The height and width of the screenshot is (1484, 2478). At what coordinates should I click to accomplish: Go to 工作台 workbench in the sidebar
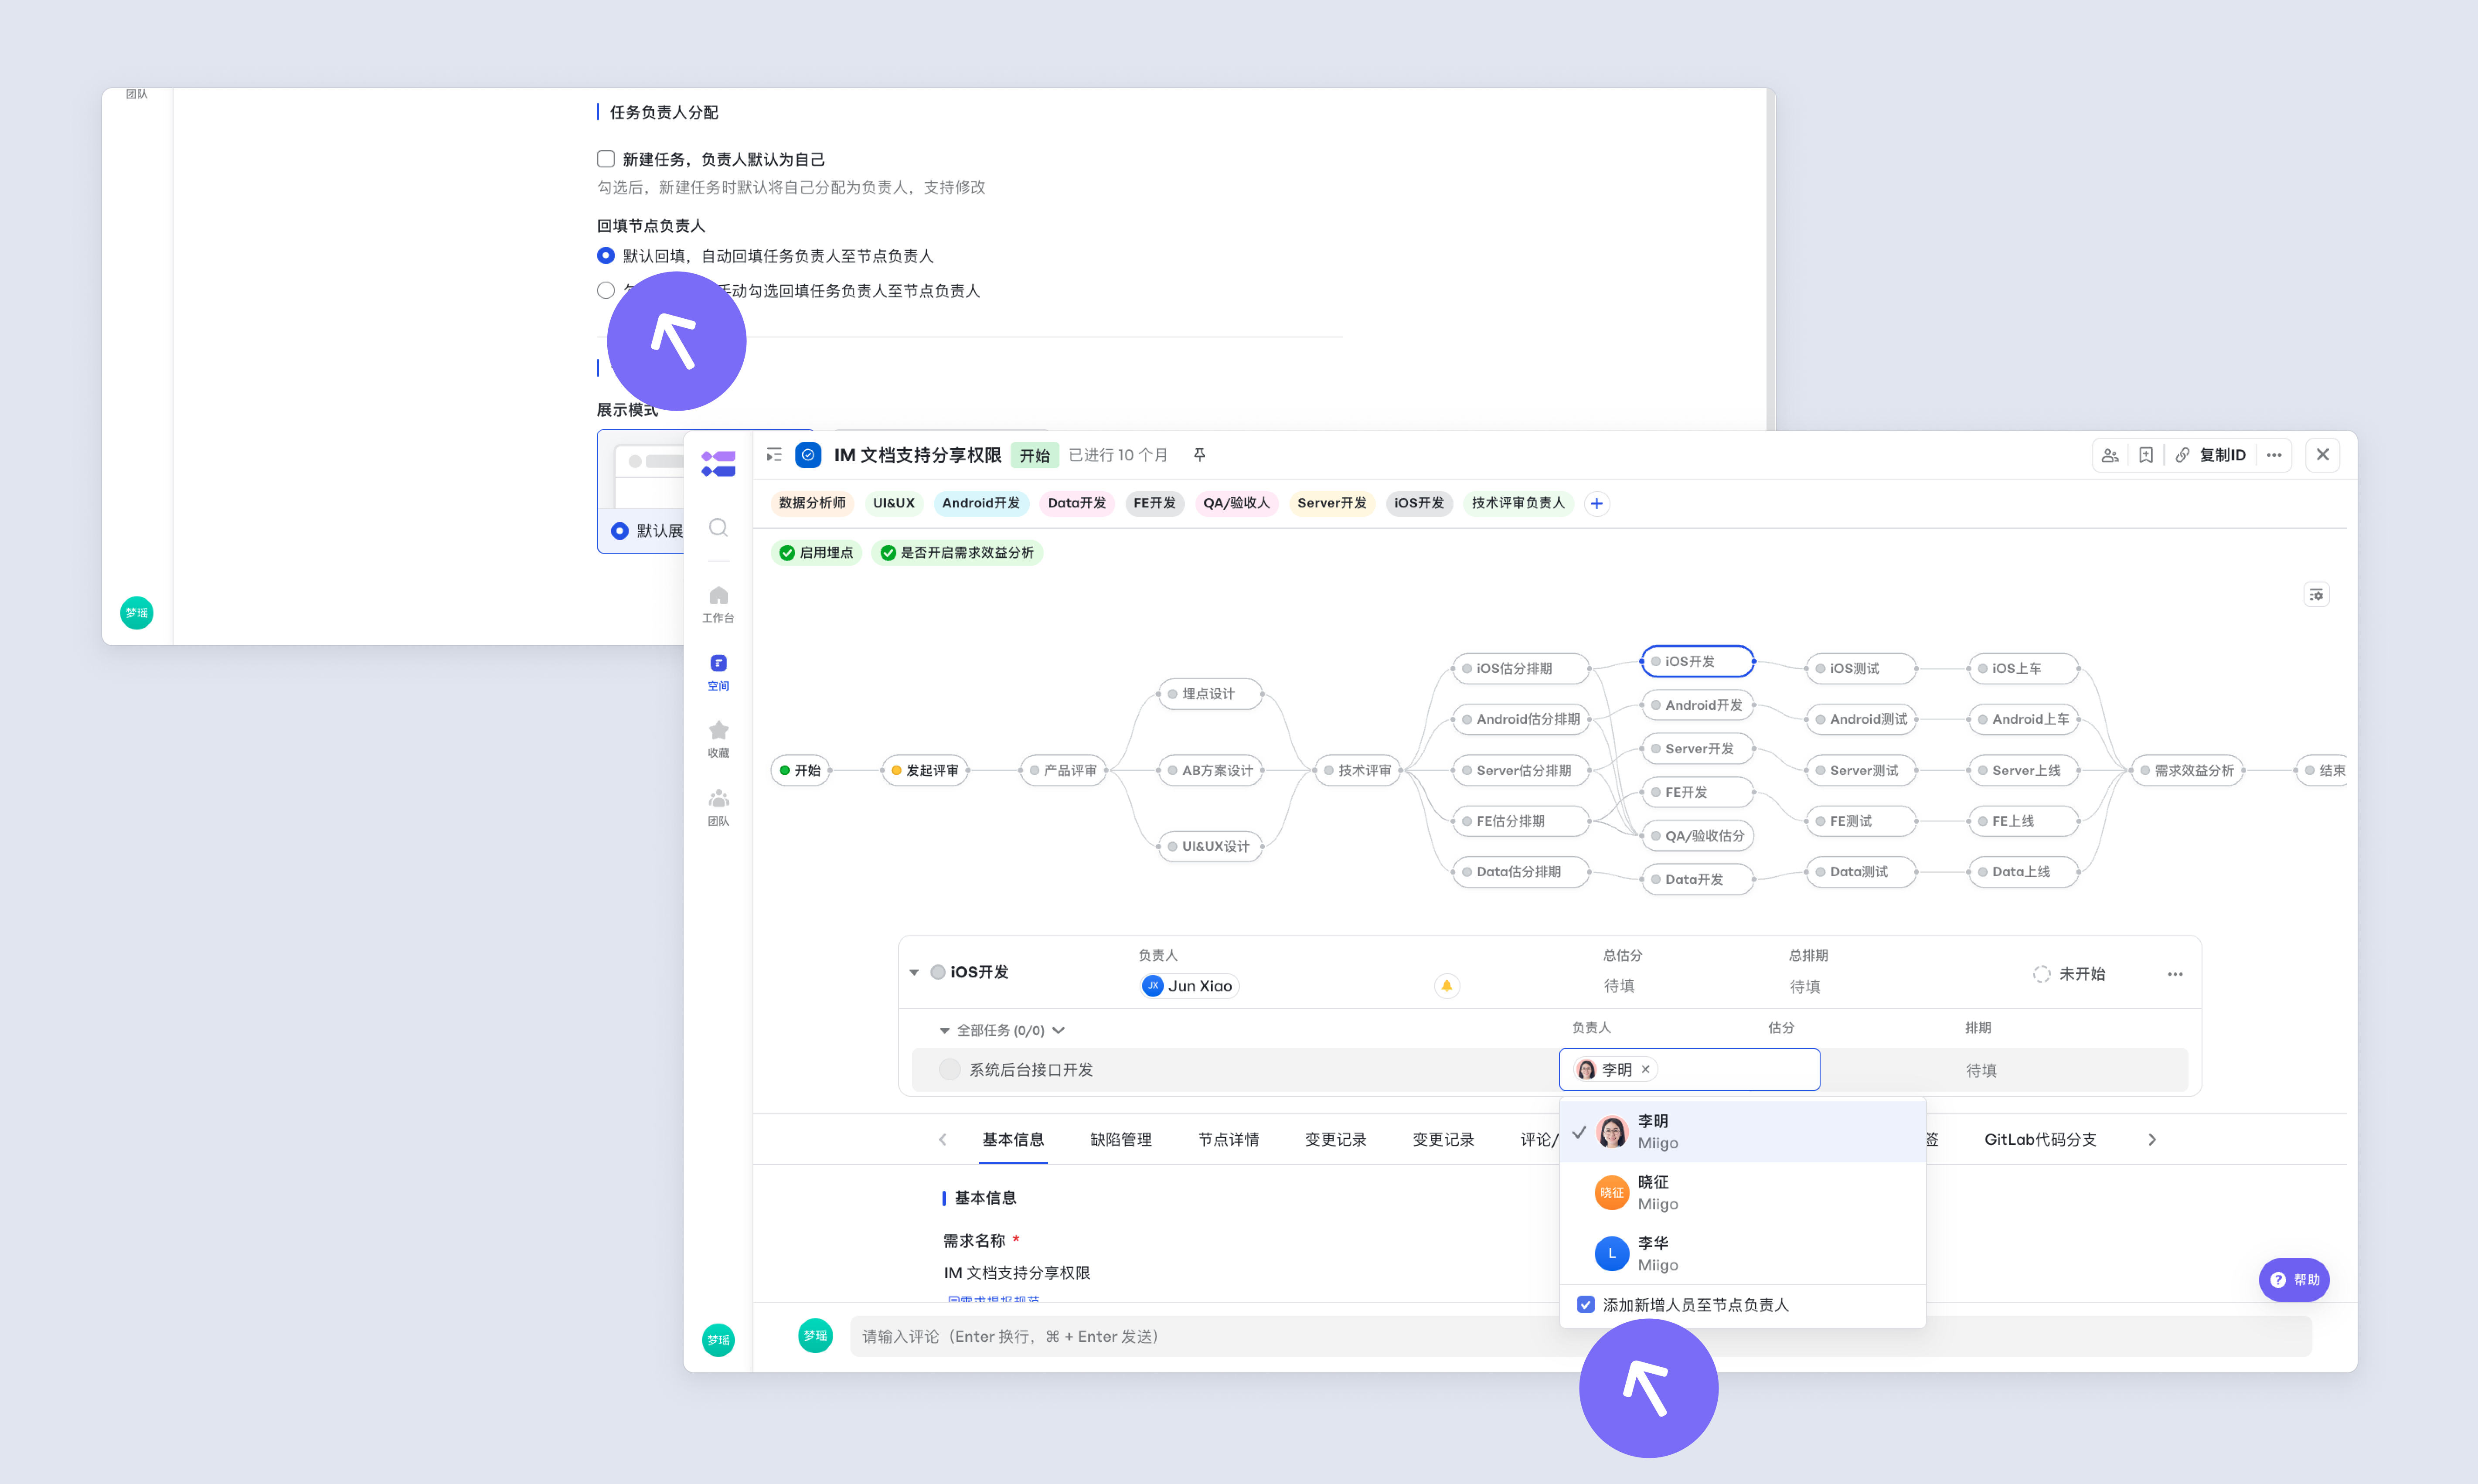718,604
